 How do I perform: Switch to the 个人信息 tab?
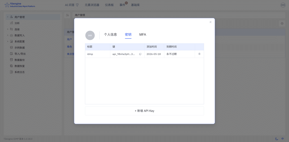point(110,35)
